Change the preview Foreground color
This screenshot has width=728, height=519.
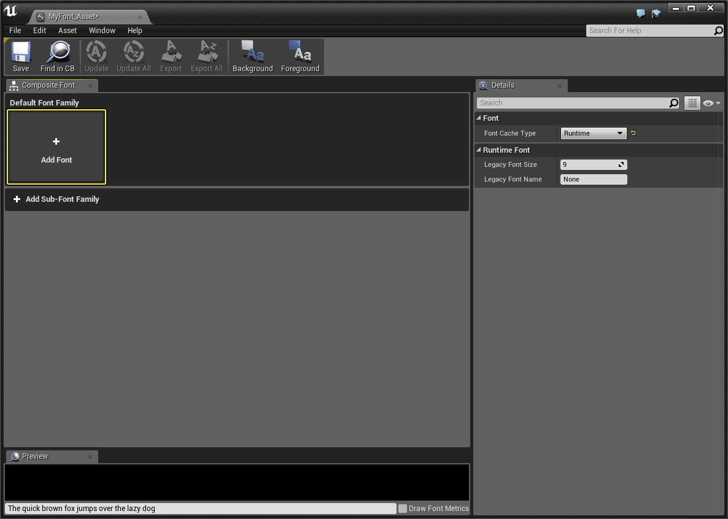[300, 56]
